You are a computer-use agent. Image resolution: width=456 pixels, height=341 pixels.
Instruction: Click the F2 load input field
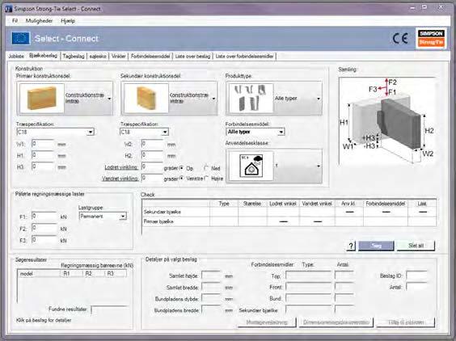[x=44, y=228]
